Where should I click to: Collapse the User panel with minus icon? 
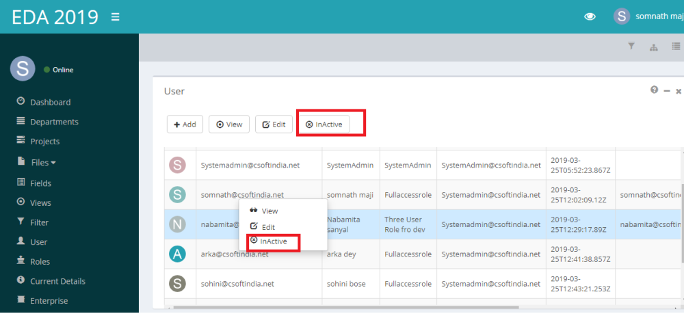coord(666,91)
